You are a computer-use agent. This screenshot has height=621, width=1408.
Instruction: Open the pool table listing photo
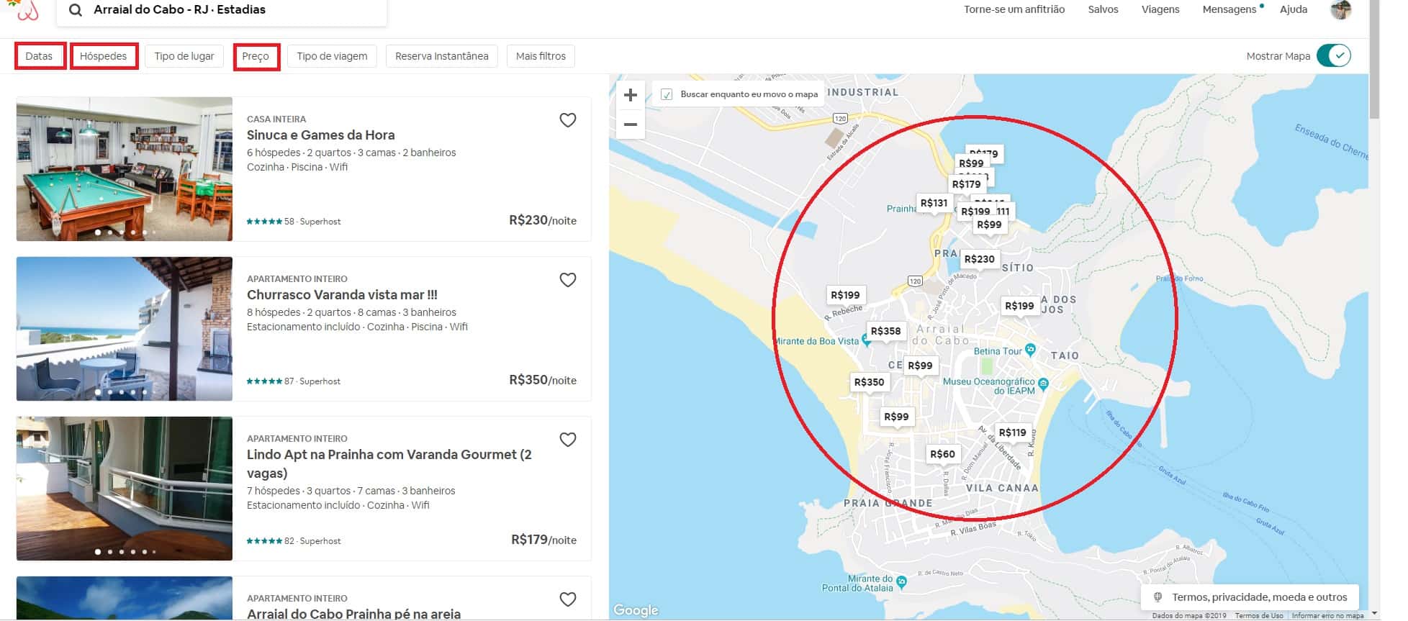125,169
